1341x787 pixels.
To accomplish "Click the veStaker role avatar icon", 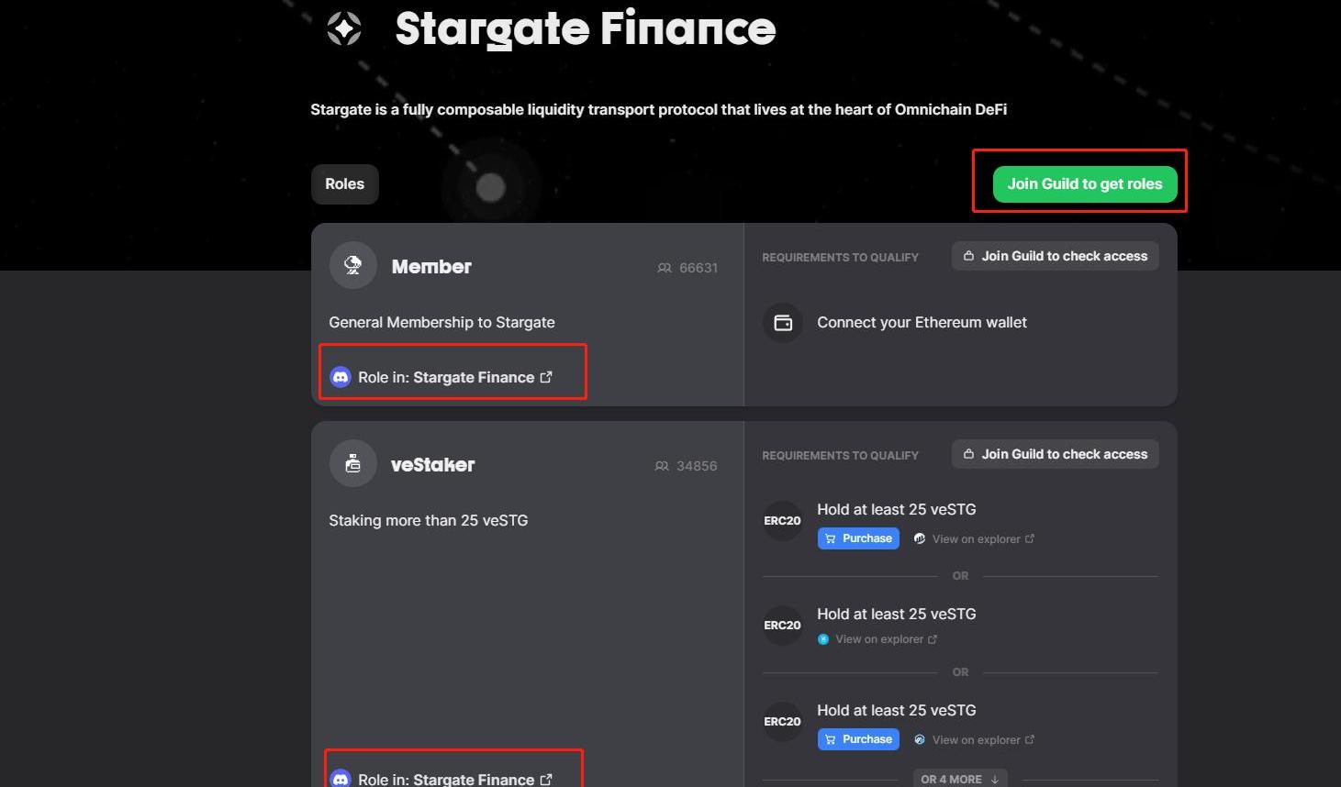I will (353, 464).
